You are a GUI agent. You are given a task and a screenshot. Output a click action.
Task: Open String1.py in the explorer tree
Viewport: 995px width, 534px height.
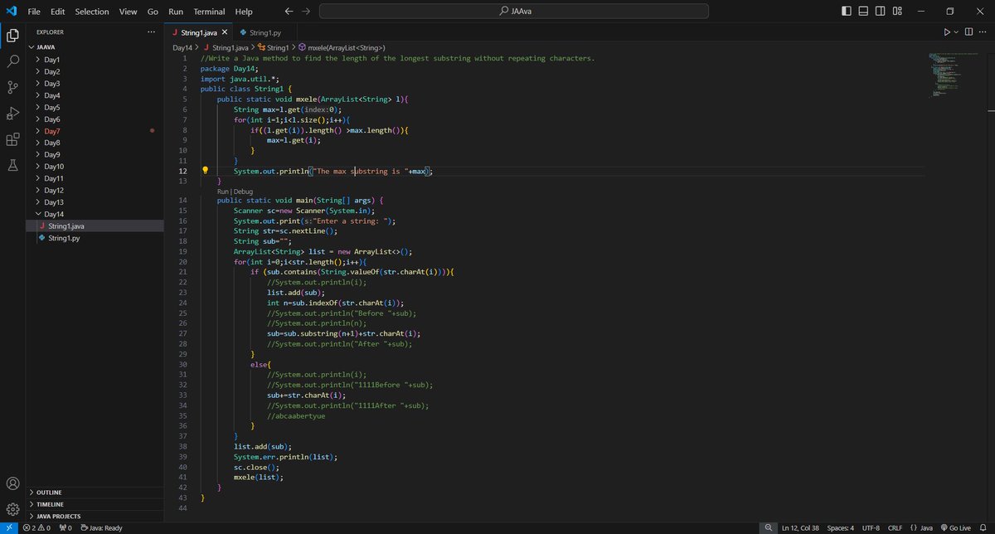coord(95,238)
